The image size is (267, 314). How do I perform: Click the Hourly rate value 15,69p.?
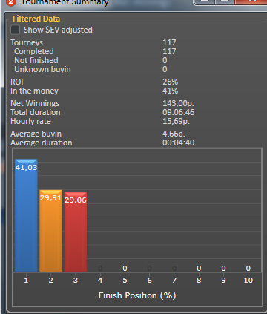coord(176,121)
